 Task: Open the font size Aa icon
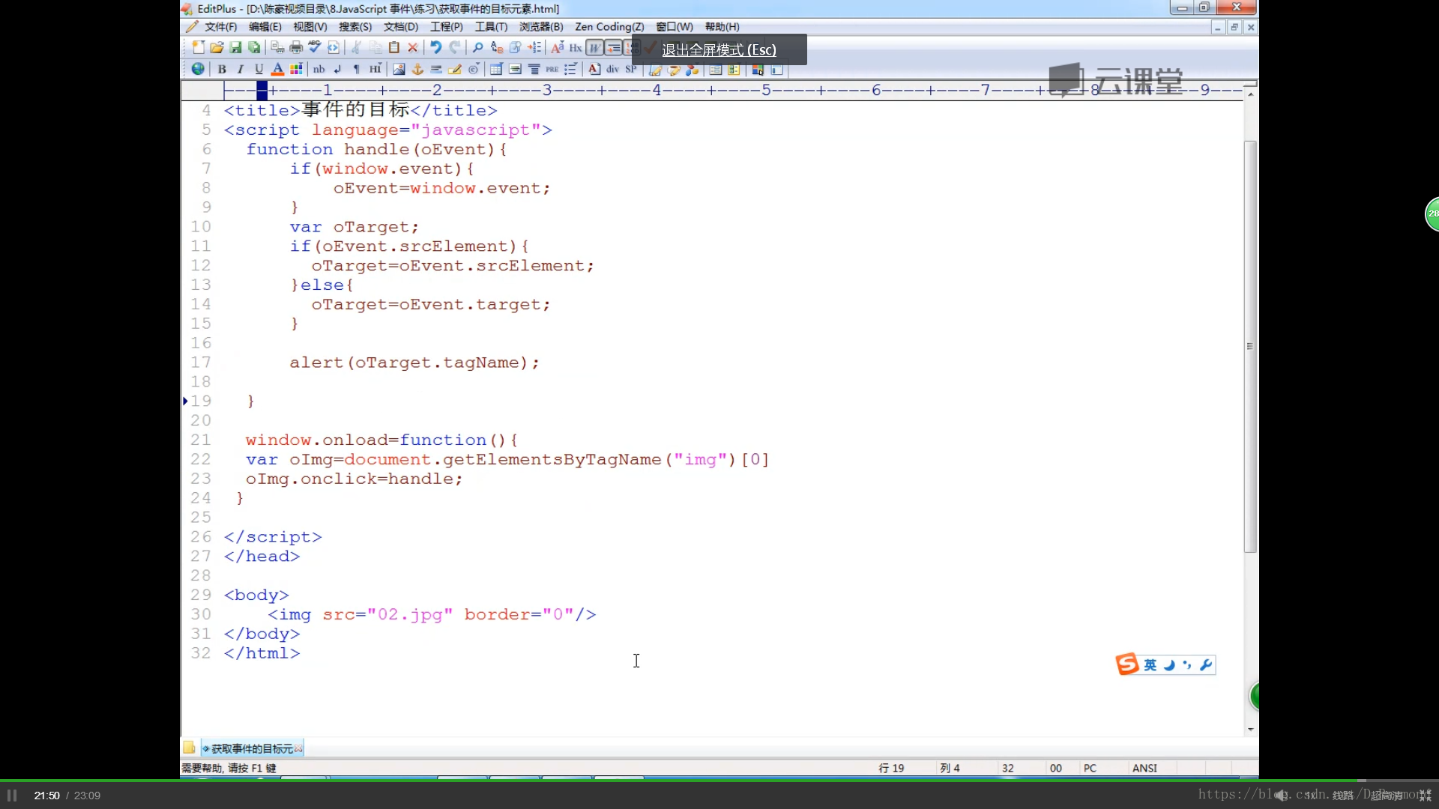557,48
